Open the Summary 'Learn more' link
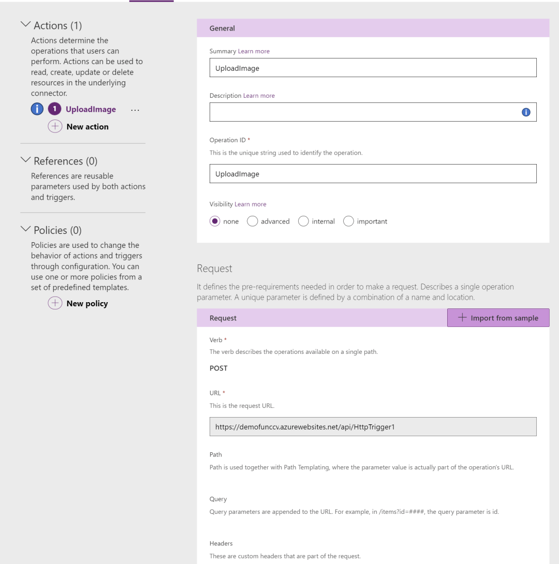The image size is (559, 564). pyautogui.click(x=254, y=51)
